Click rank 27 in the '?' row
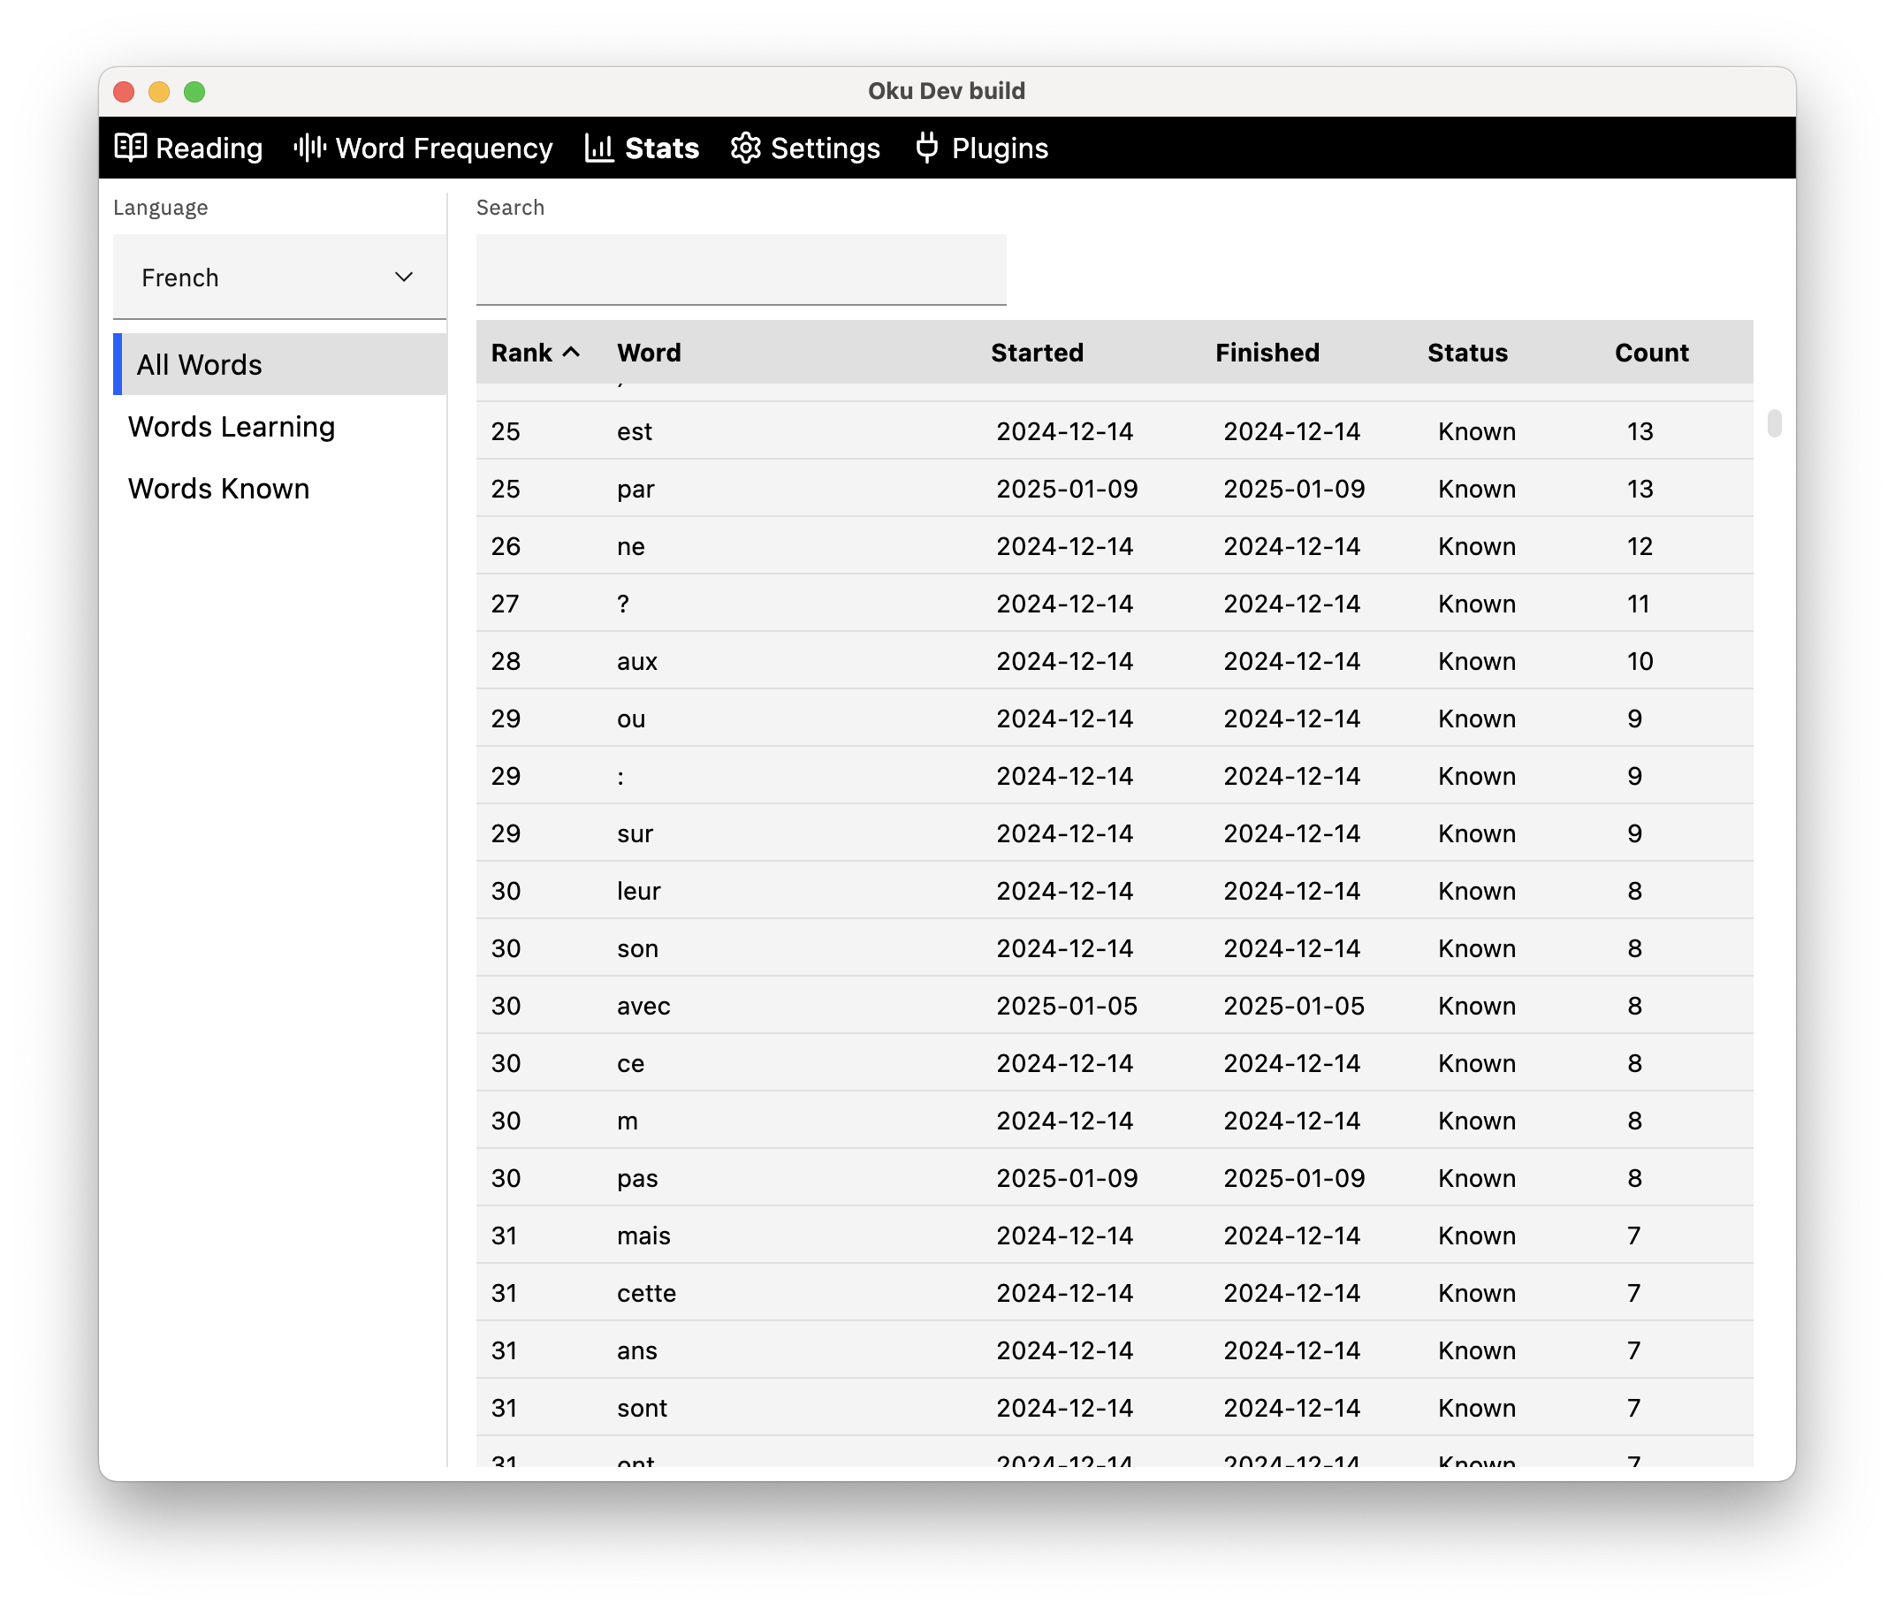This screenshot has height=1612, width=1895. (505, 604)
